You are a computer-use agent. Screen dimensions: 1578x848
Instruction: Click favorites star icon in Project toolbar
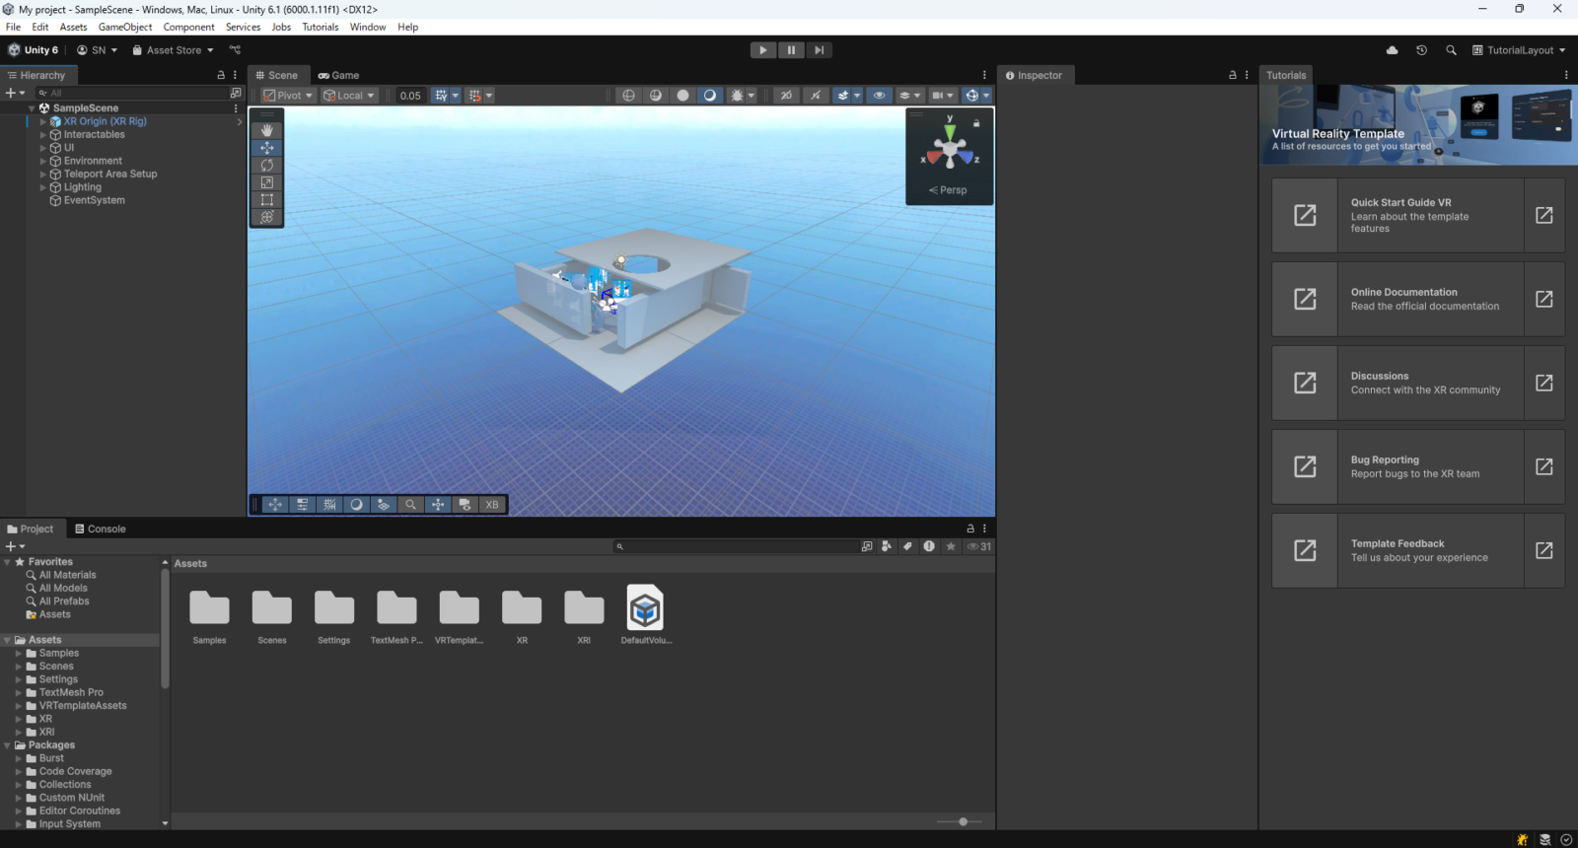coord(951,546)
